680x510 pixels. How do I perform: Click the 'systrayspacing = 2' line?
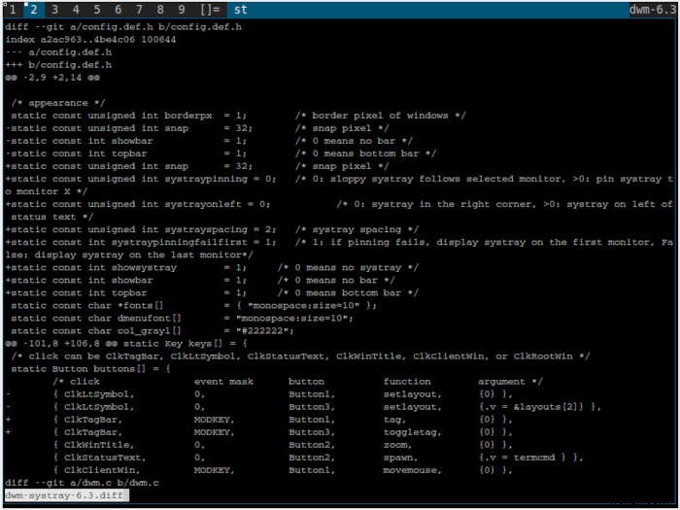(212, 230)
